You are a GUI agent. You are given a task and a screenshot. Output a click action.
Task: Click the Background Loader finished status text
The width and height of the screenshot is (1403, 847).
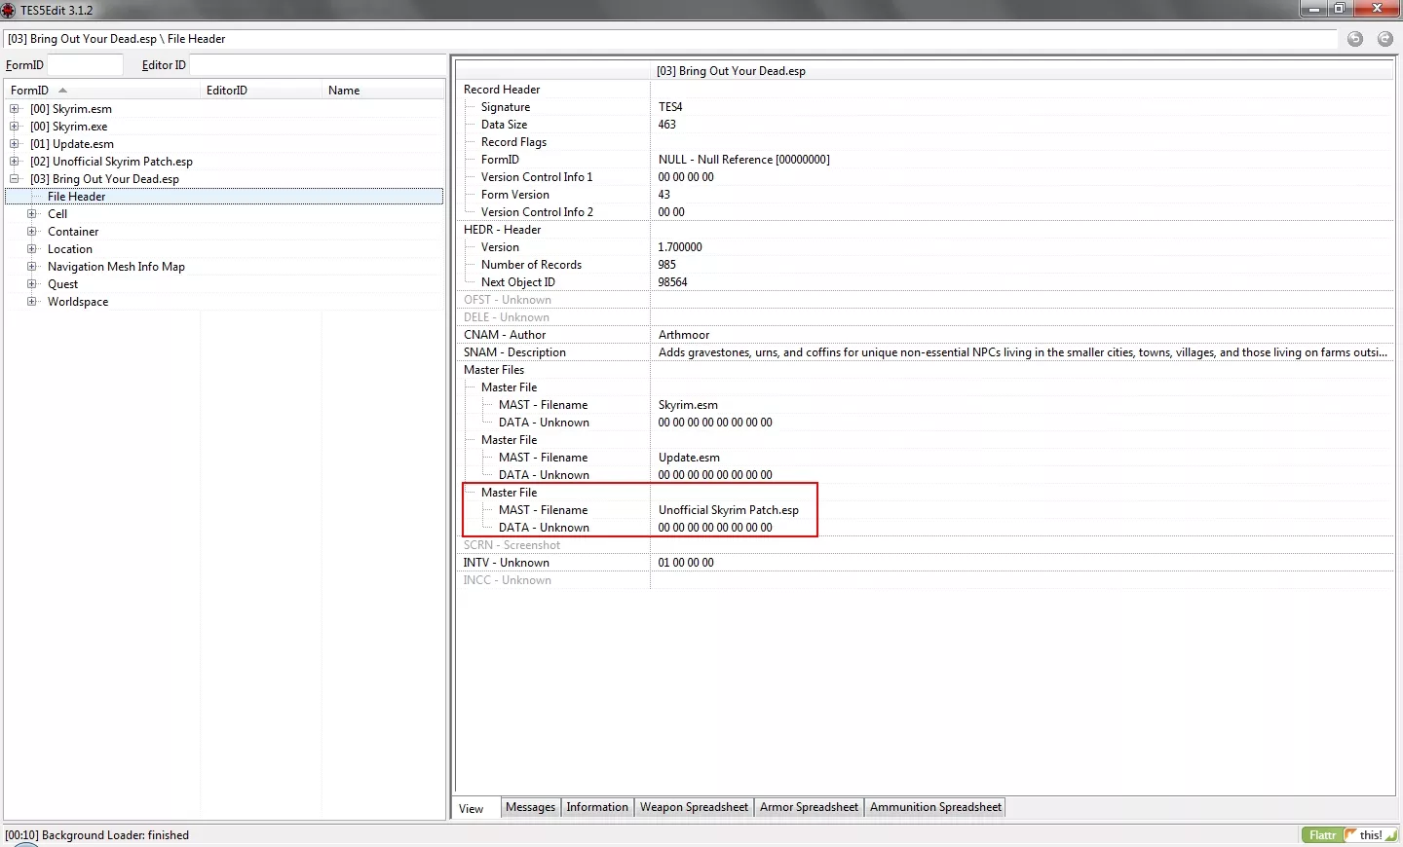[96, 835]
